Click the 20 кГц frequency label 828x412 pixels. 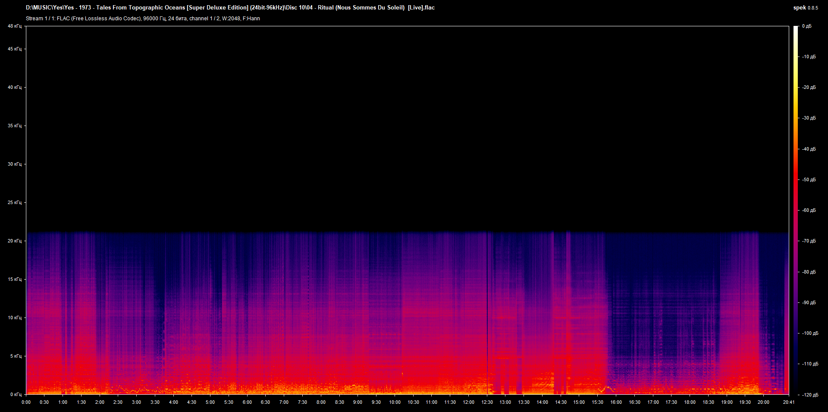click(15, 241)
